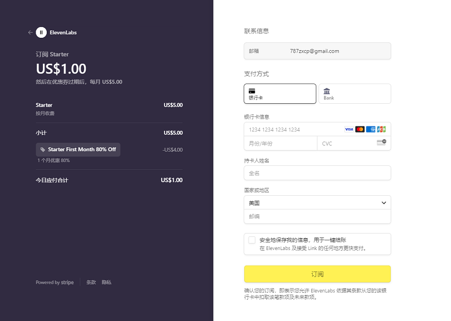Screen dimensions: 451x321
Task: Click the 国家或地区 field label
Action: 257,190
